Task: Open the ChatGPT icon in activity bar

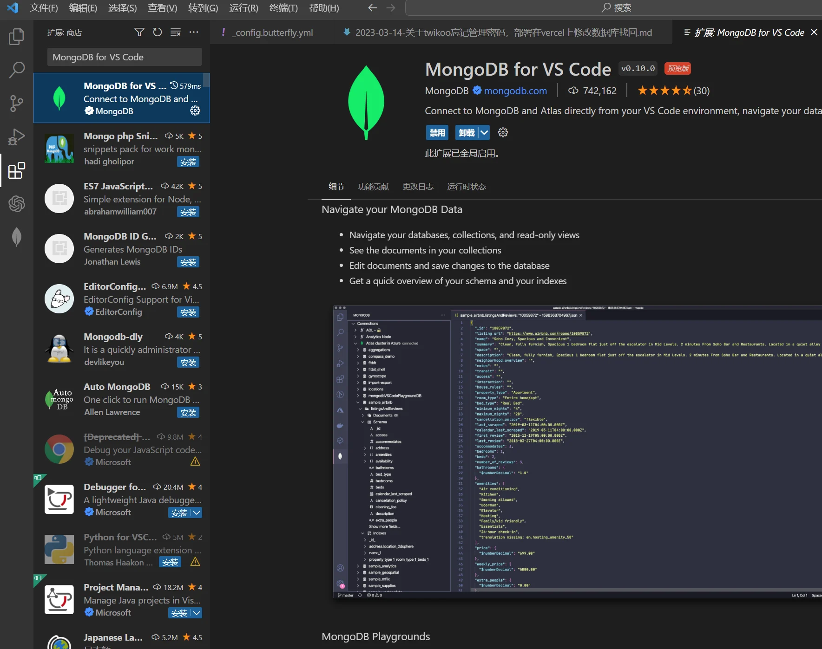Action: (17, 204)
